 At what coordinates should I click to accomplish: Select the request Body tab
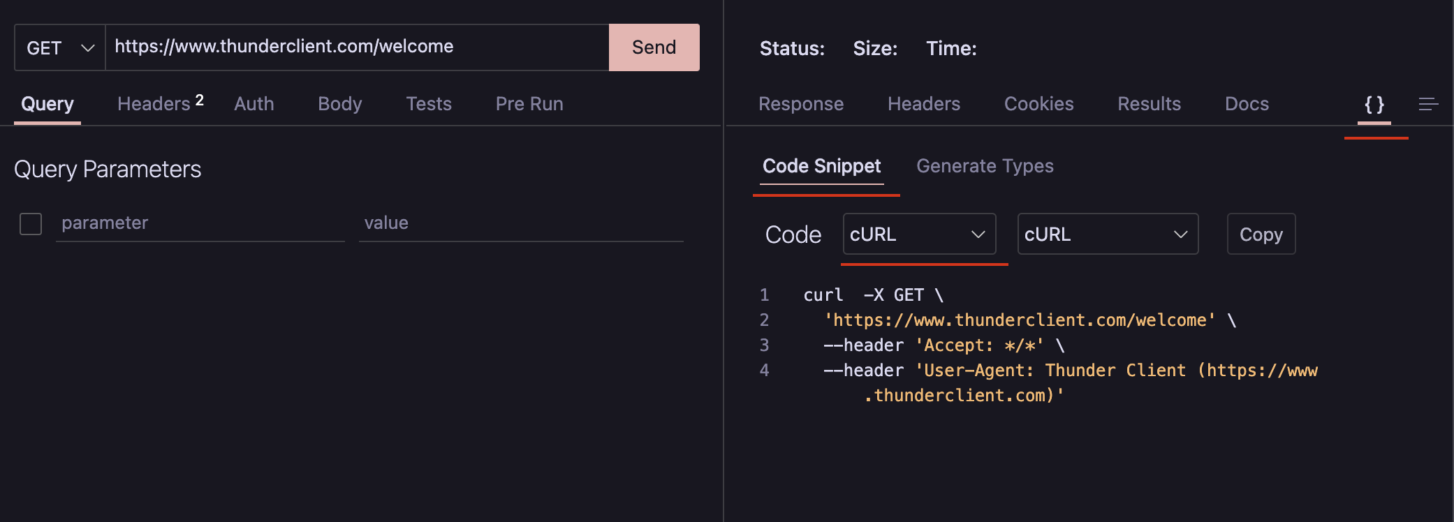340,104
